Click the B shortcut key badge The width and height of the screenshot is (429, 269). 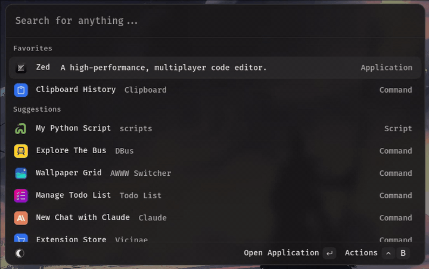click(x=403, y=254)
